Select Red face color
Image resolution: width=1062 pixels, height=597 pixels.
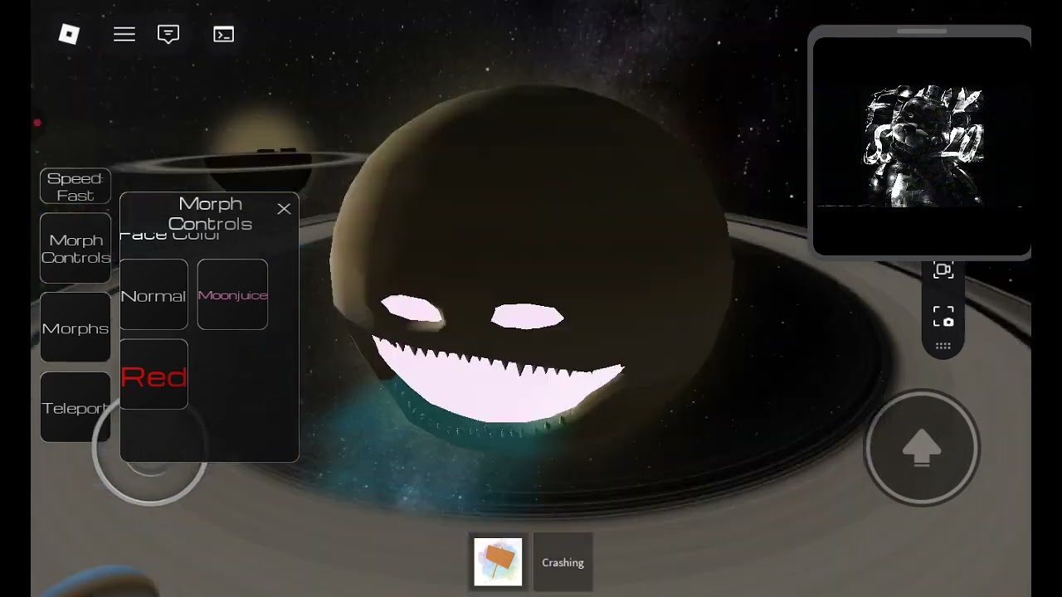tap(153, 375)
